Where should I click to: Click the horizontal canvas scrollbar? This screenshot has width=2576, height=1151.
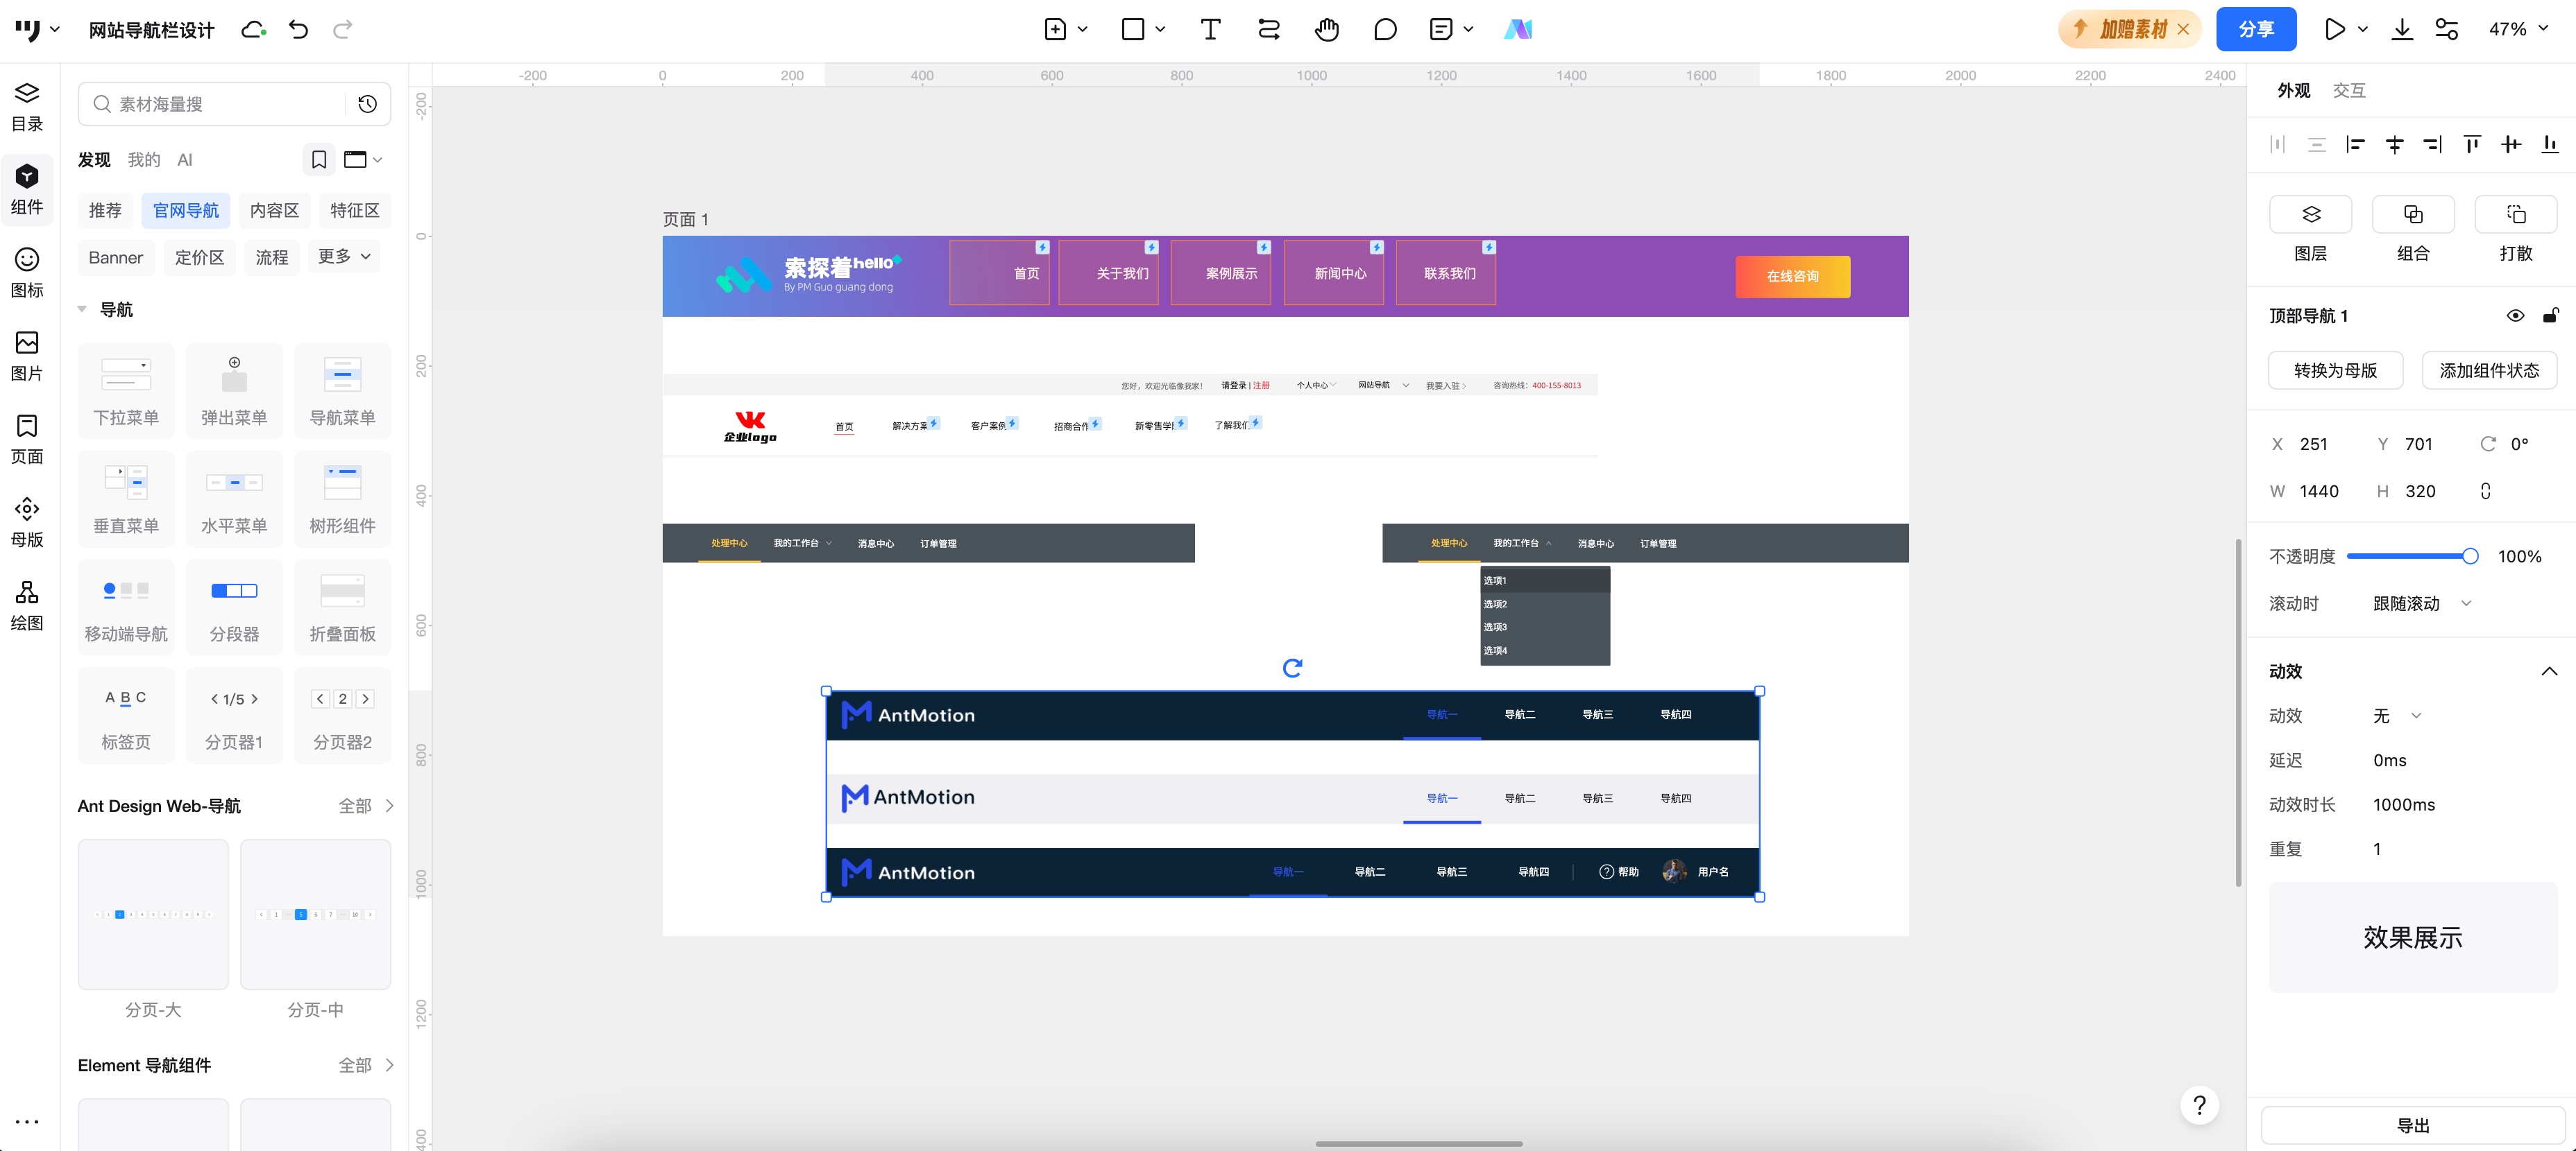pyautogui.click(x=1418, y=1143)
